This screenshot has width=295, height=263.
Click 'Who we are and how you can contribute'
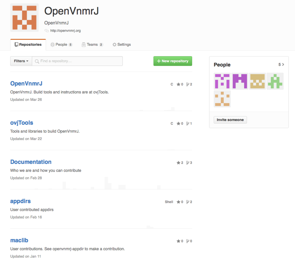click(x=46, y=170)
